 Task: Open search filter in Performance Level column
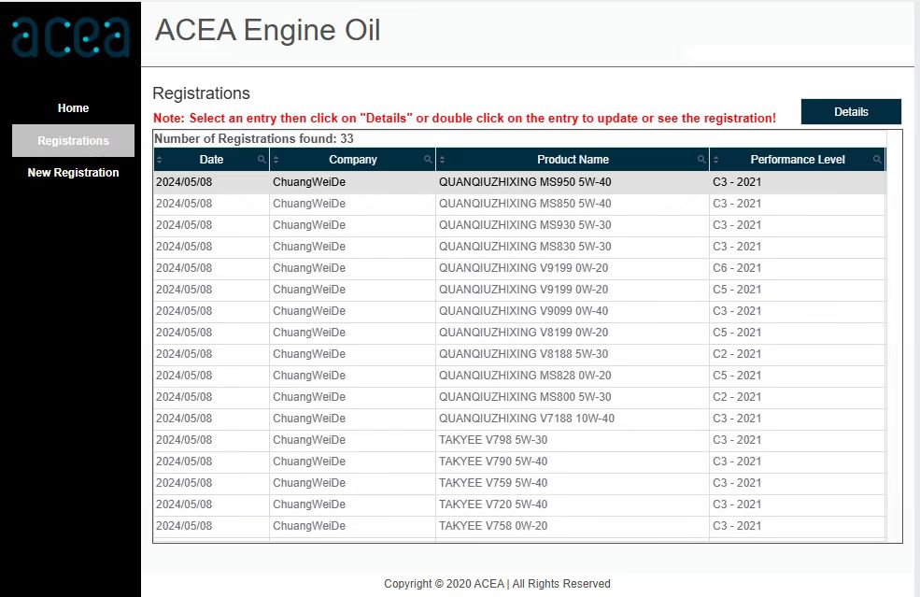click(x=877, y=159)
